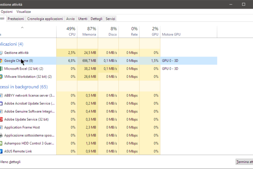253x169 pixels.
Task: Open the Servizi tab
Action: [110, 19]
